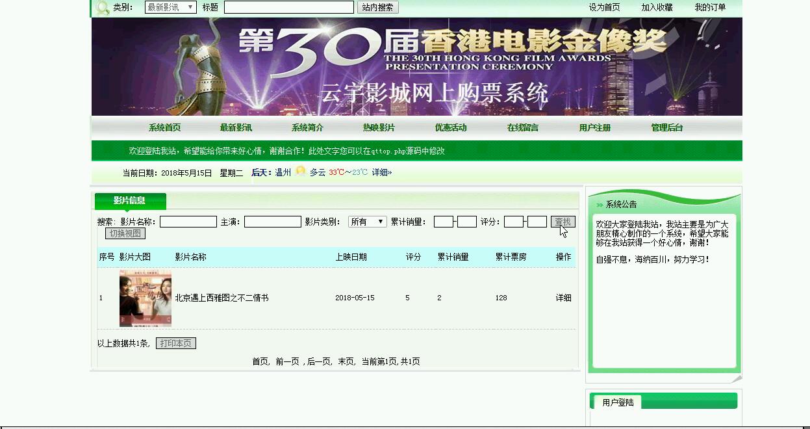The image size is (810, 429).
Task: Focus the 累计销量 minimum input box
Action: click(x=444, y=222)
